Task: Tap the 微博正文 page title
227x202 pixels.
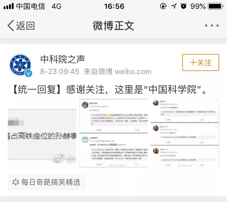Action: click(x=113, y=26)
